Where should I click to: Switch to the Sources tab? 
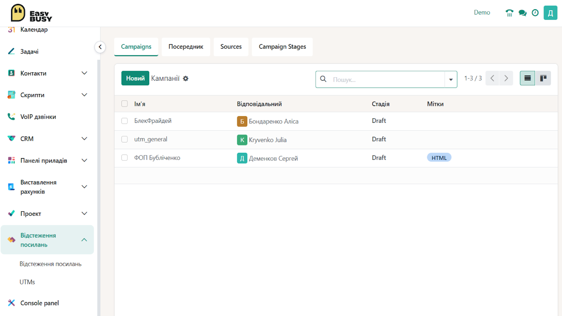[231, 47]
